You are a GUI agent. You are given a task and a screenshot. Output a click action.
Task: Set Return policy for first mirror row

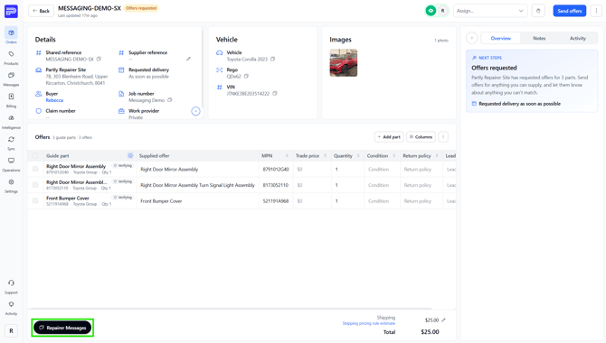tap(421, 170)
